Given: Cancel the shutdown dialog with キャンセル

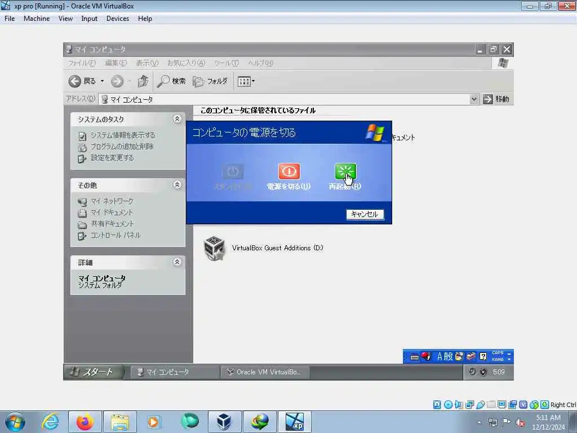Looking at the screenshot, I should (365, 214).
